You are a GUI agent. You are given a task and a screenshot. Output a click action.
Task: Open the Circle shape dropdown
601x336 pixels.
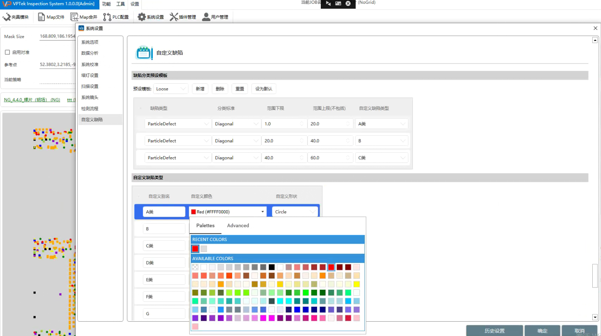tap(295, 212)
